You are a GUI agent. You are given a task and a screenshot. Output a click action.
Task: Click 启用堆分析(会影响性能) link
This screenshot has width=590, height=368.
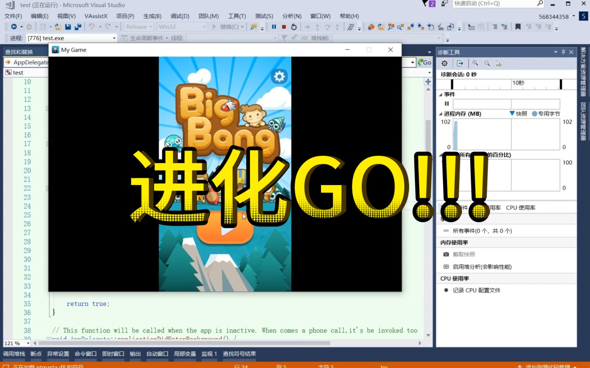coord(482,267)
